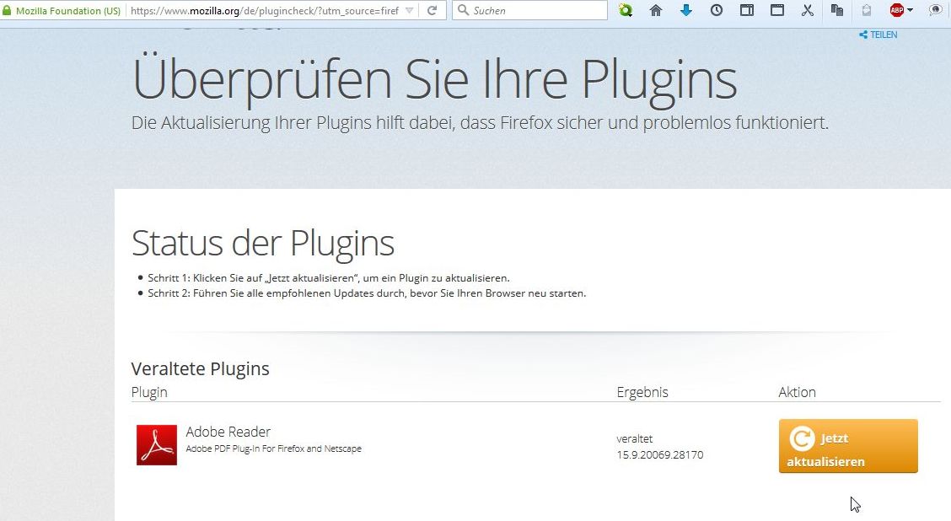
Task: Focus the URL address bar
Action: pos(265,11)
